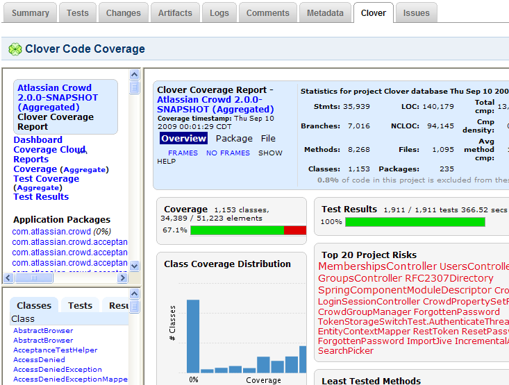Viewport: 509px width, 385px height.
Task: Open the first ForgottenPassword risk link beside CrowdGroupManager
Action: (457, 312)
